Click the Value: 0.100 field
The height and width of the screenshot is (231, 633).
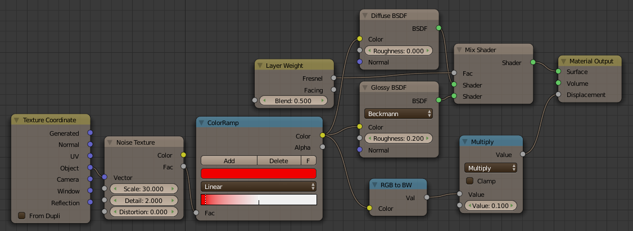(x=491, y=206)
